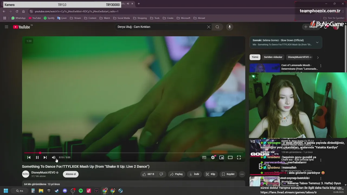
Task: Go back in browser
Action: pos(4,11)
